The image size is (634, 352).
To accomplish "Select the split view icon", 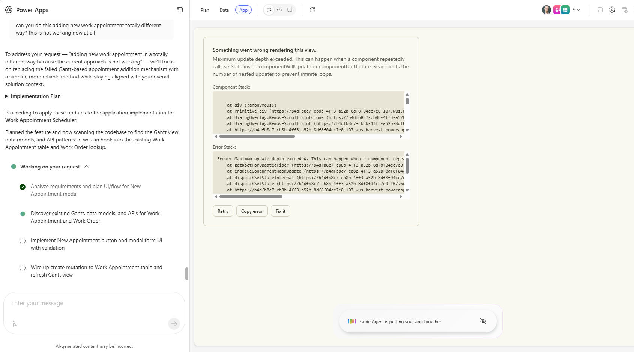I will pos(290,10).
